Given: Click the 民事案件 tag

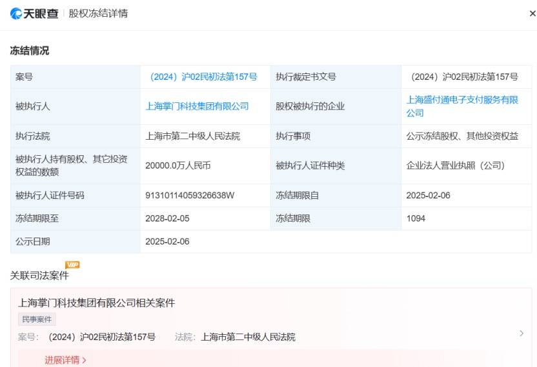Looking at the screenshot, I should (37, 319).
